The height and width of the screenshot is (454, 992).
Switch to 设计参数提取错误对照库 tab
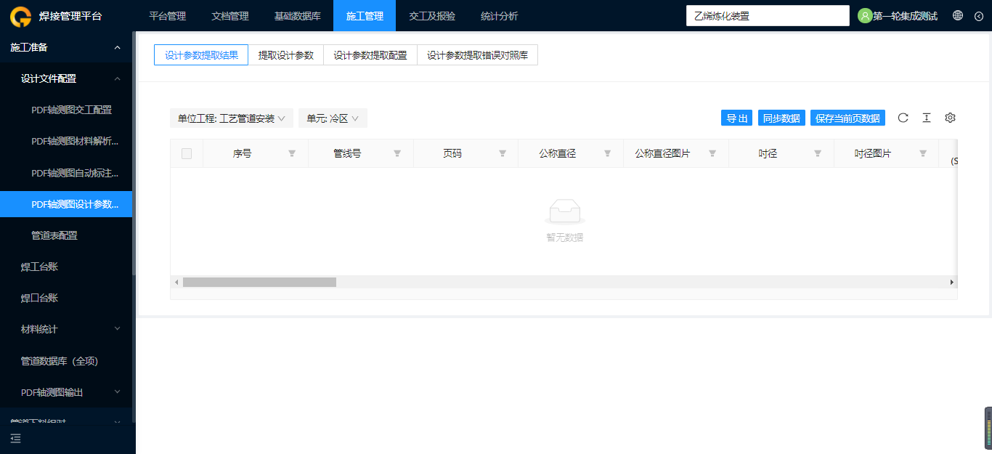tap(477, 55)
